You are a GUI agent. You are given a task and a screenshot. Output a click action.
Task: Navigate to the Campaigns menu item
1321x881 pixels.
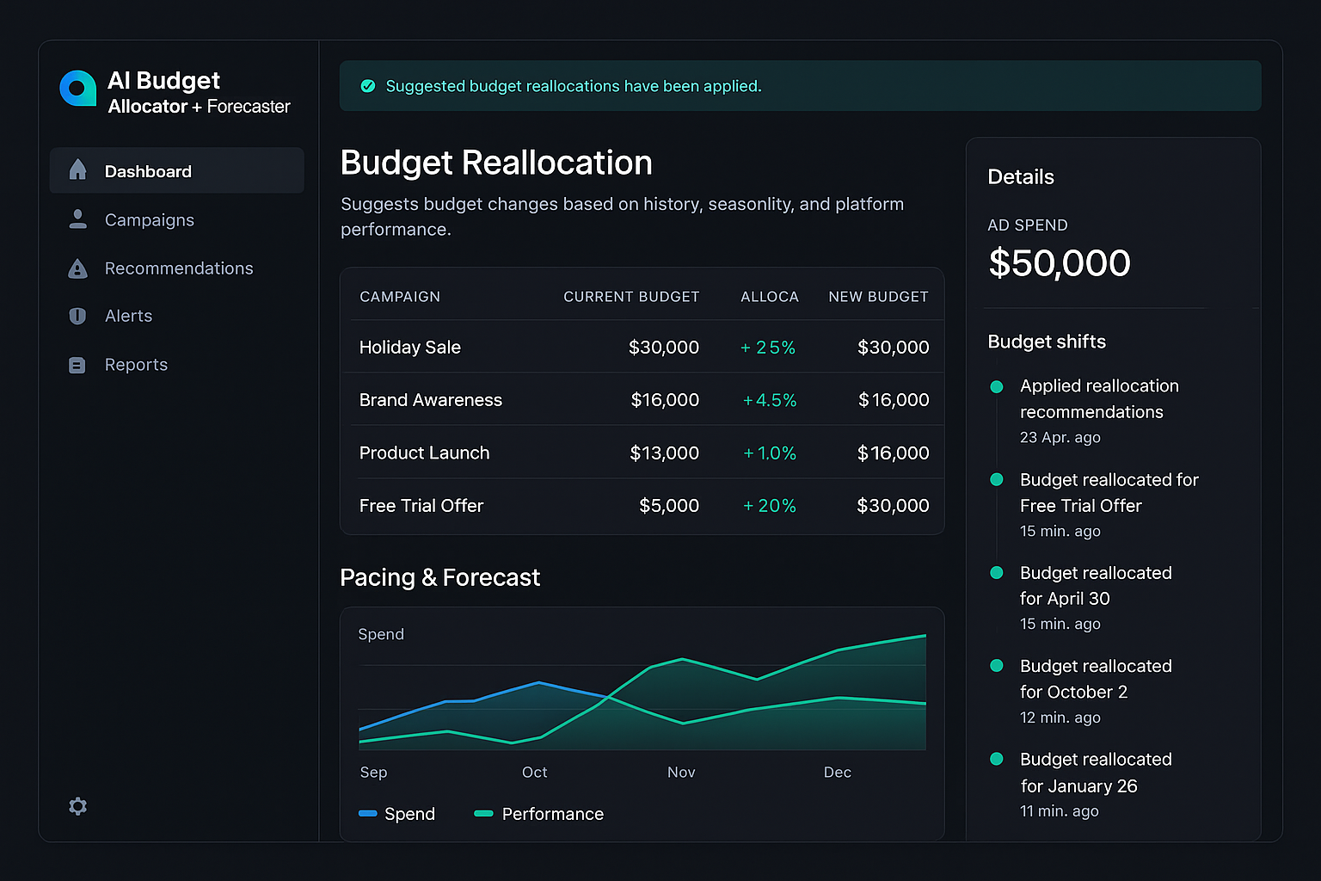pyautogui.click(x=149, y=219)
